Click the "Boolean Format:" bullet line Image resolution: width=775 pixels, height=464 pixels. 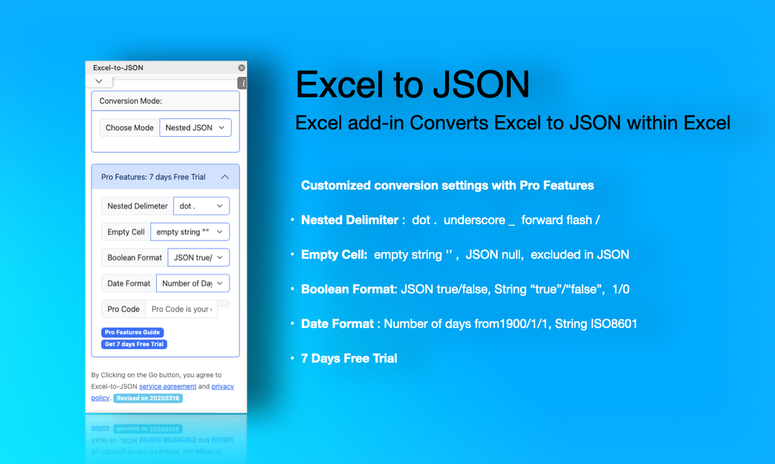coord(465,289)
